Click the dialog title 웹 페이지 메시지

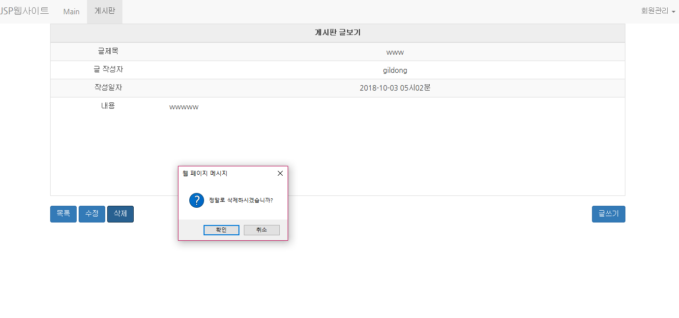click(205, 173)
